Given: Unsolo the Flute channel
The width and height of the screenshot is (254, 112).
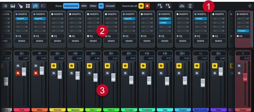Looking at the screenshot, I should pos(18,73).
